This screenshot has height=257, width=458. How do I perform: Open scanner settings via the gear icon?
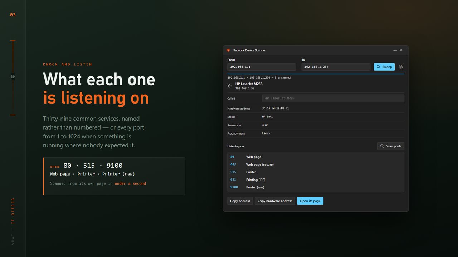click(x=400, y=67)
